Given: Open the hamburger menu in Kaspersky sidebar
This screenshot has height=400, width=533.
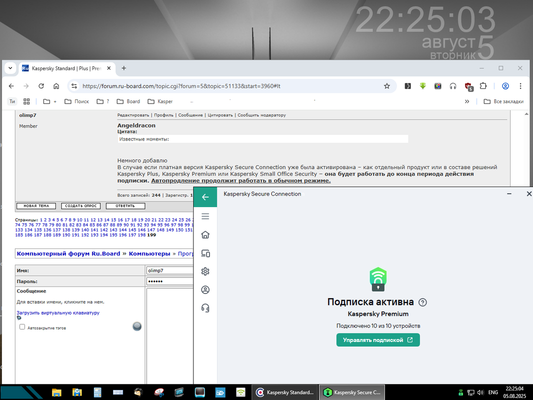Looking at the screenshot, I should tap(205, 216).
